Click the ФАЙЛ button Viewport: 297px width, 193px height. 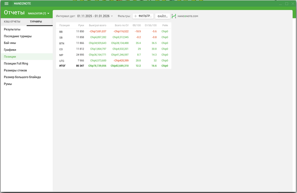click(x=163, y=16)
